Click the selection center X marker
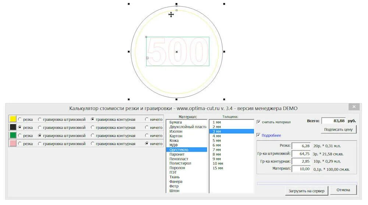 (177, 52)
